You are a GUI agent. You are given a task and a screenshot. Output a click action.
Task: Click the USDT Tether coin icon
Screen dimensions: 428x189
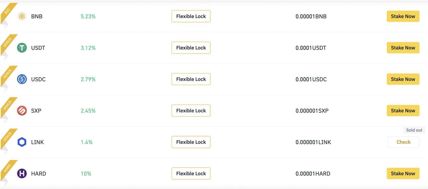coord(22,48)
